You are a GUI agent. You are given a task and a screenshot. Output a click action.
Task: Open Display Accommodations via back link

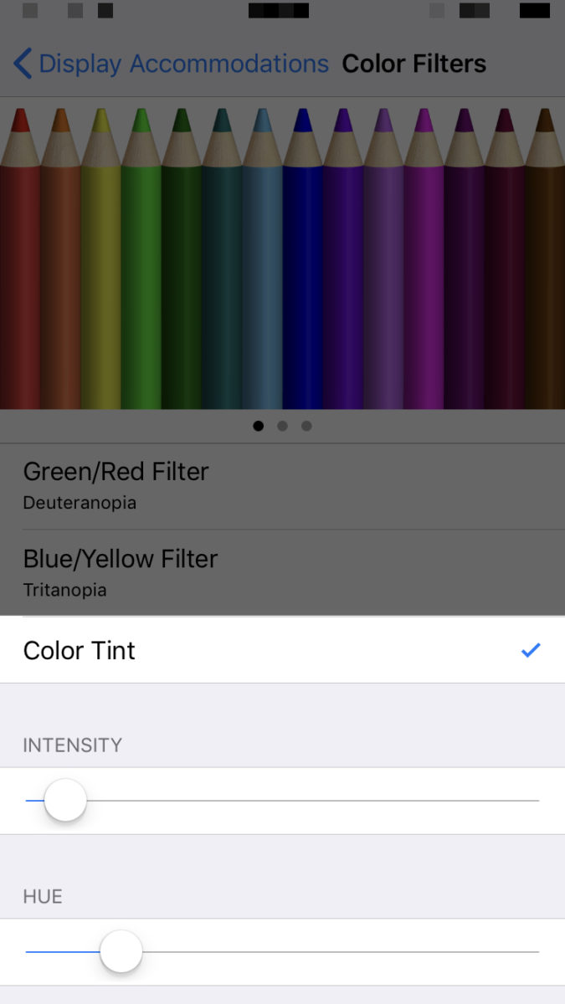click(x=180, y=63)
